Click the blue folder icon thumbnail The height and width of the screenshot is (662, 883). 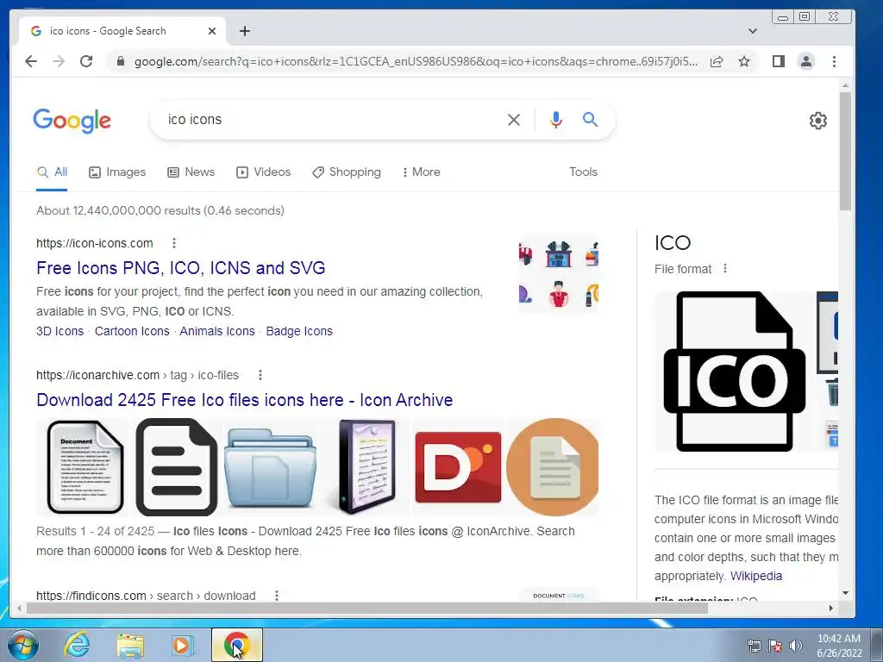270,466
